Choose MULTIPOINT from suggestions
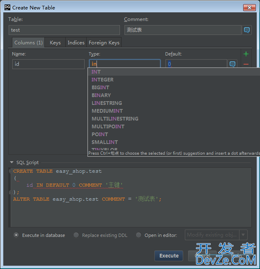Screen dimensions: 260x269 pyautogui.click(x=174, y=126)
